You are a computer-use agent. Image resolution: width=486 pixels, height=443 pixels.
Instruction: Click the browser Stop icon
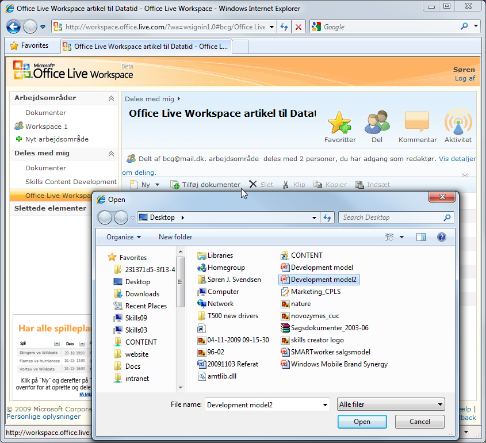tap(299, 27)
